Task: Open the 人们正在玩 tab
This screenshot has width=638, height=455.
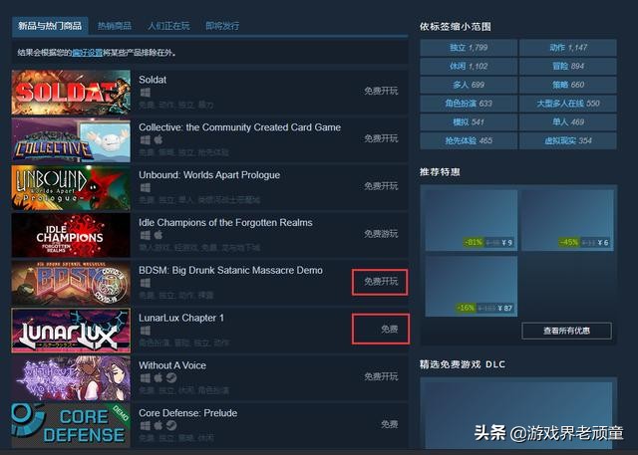Action: tap(168, 26)
